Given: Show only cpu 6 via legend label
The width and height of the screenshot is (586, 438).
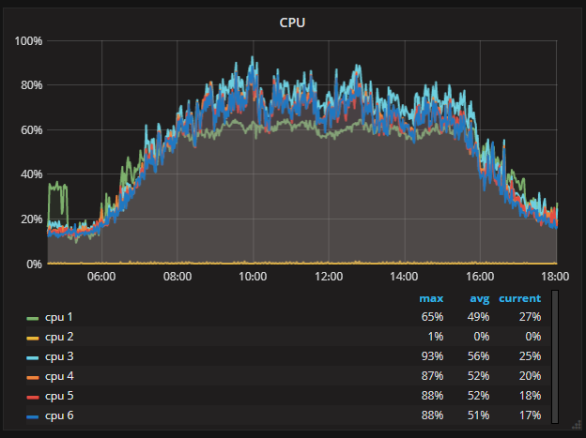Looking at the screenshot, I should 58,415.
